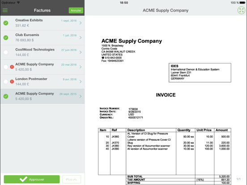Approve invoice with the Approuver button

pyautogui.click(x=32, y=179)
